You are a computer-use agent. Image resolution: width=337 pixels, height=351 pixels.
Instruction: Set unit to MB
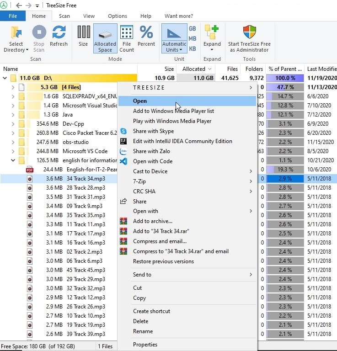193,38
